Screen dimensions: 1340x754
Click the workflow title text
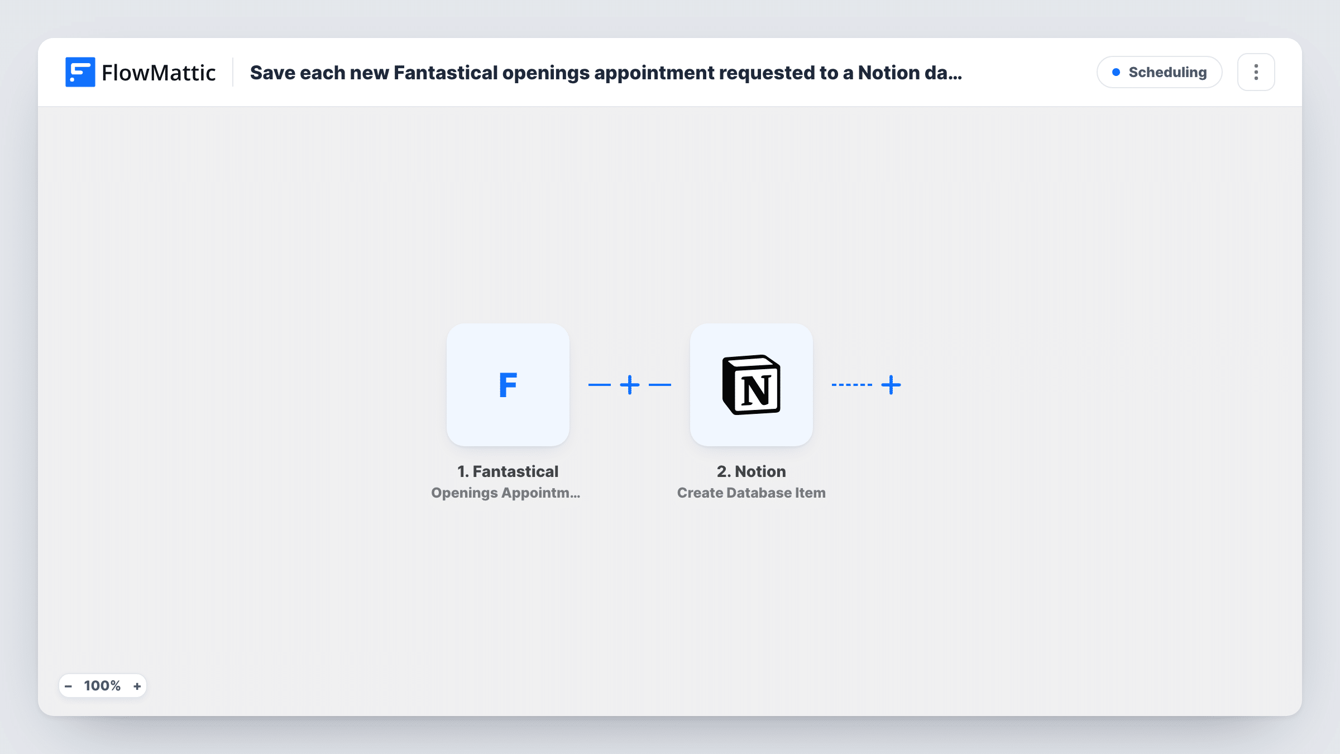(606, 73)
